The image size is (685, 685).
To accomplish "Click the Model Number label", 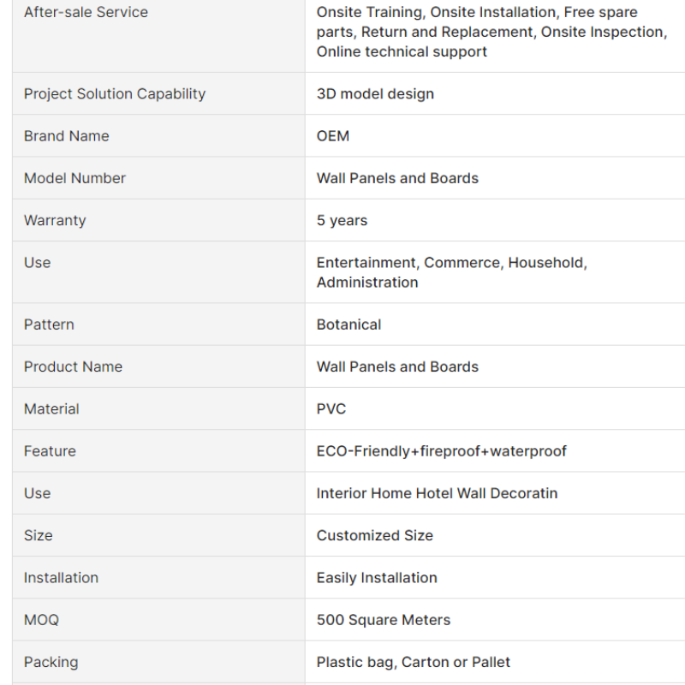I will [x=74, y=178].
